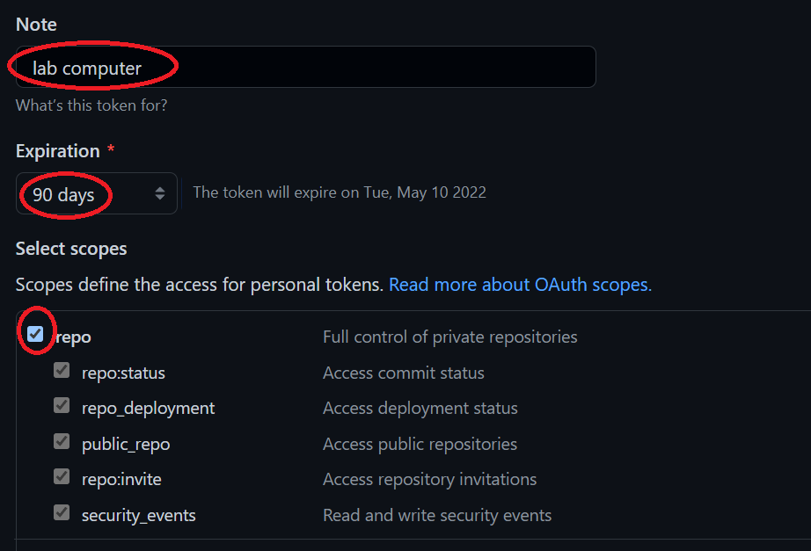Viewport: 811px width, 551px height.
Task: Open Read more about OAuth scopes link
Action: coord(520,285)
